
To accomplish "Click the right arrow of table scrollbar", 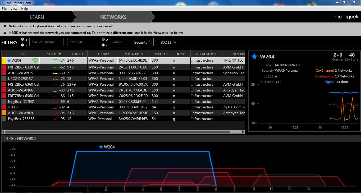I will click(x=243, y=132).
